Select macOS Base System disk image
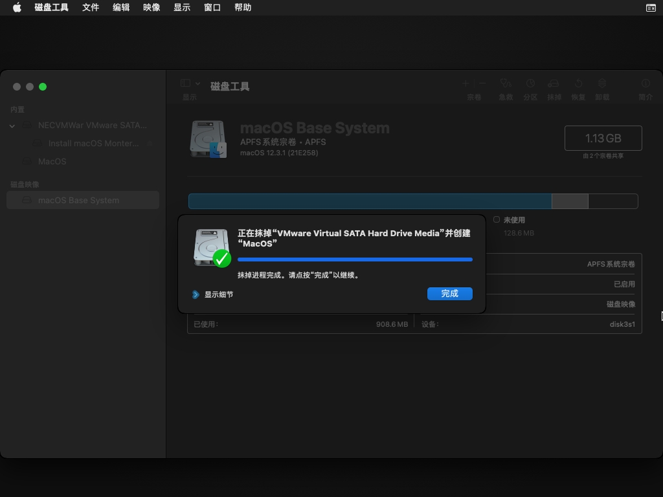Image resolution: width=663 pixels, height=497 pixels. (x=78, y=200)
